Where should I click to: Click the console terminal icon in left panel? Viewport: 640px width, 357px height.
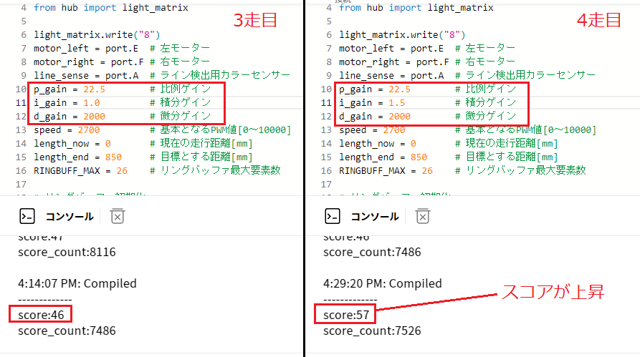[27, 216]
